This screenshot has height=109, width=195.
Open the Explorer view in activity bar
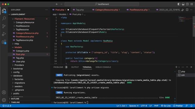4,11
